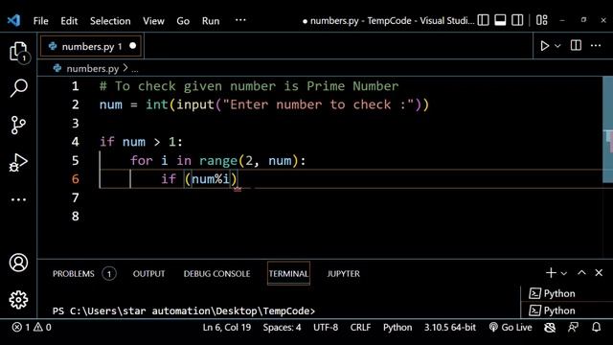The height and width of the screenshot is (345, 613).
Task: Click the VS Code logo icon
Action: pyautogui.click(x=14, y=20)
